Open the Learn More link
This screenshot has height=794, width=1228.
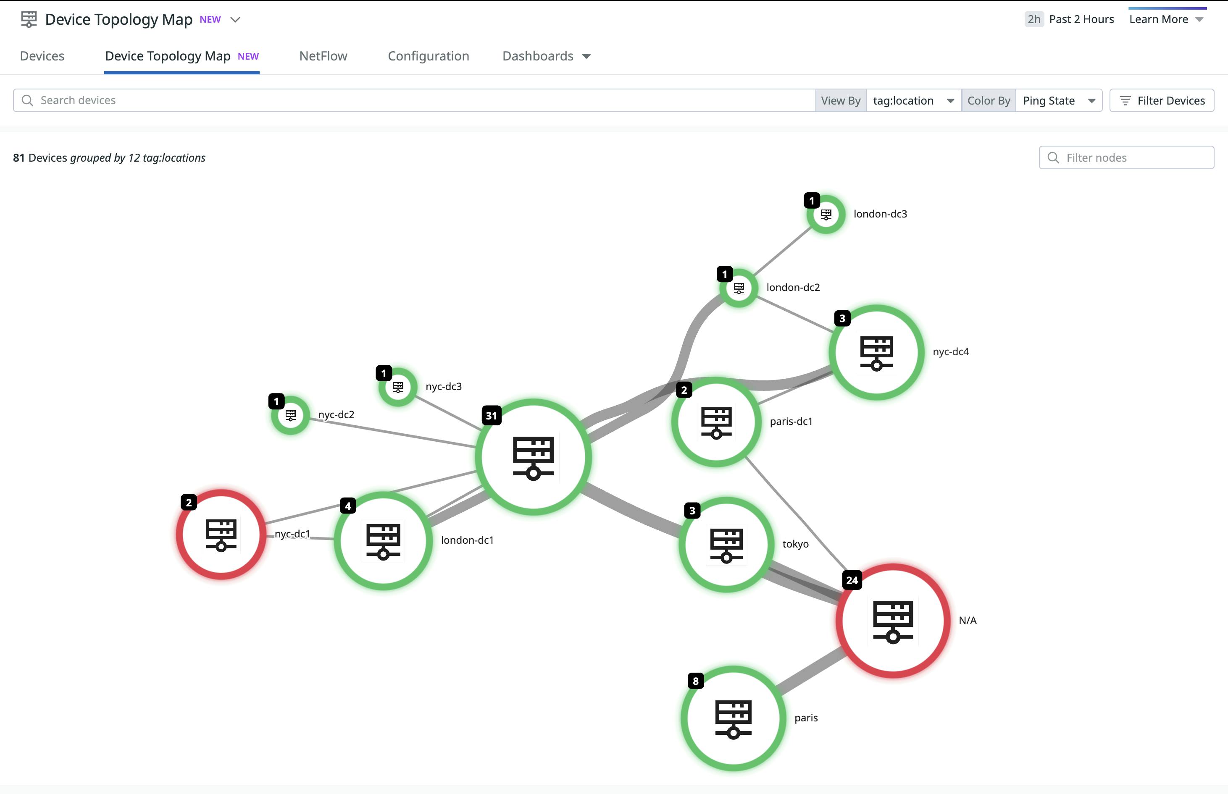(x=1158, y=18)
